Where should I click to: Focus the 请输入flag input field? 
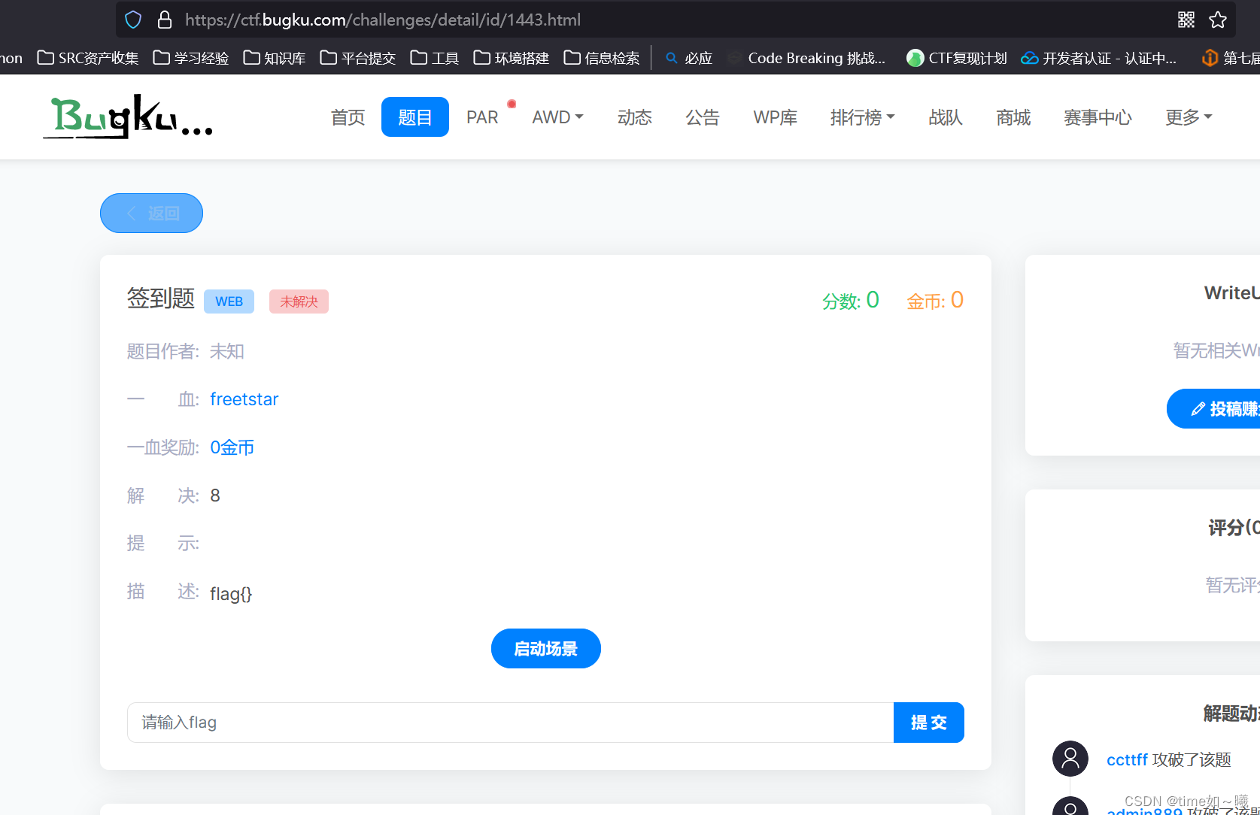pyautogui.click(x=511, y=723)
